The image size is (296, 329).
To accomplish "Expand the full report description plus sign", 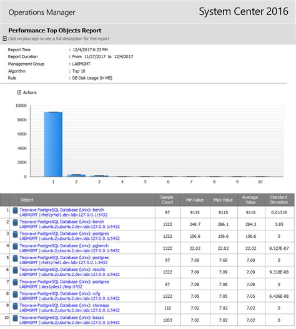I will pyautogui.click(x=5, y=39).
